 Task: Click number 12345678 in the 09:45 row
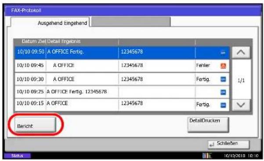(x=132, y=65)
